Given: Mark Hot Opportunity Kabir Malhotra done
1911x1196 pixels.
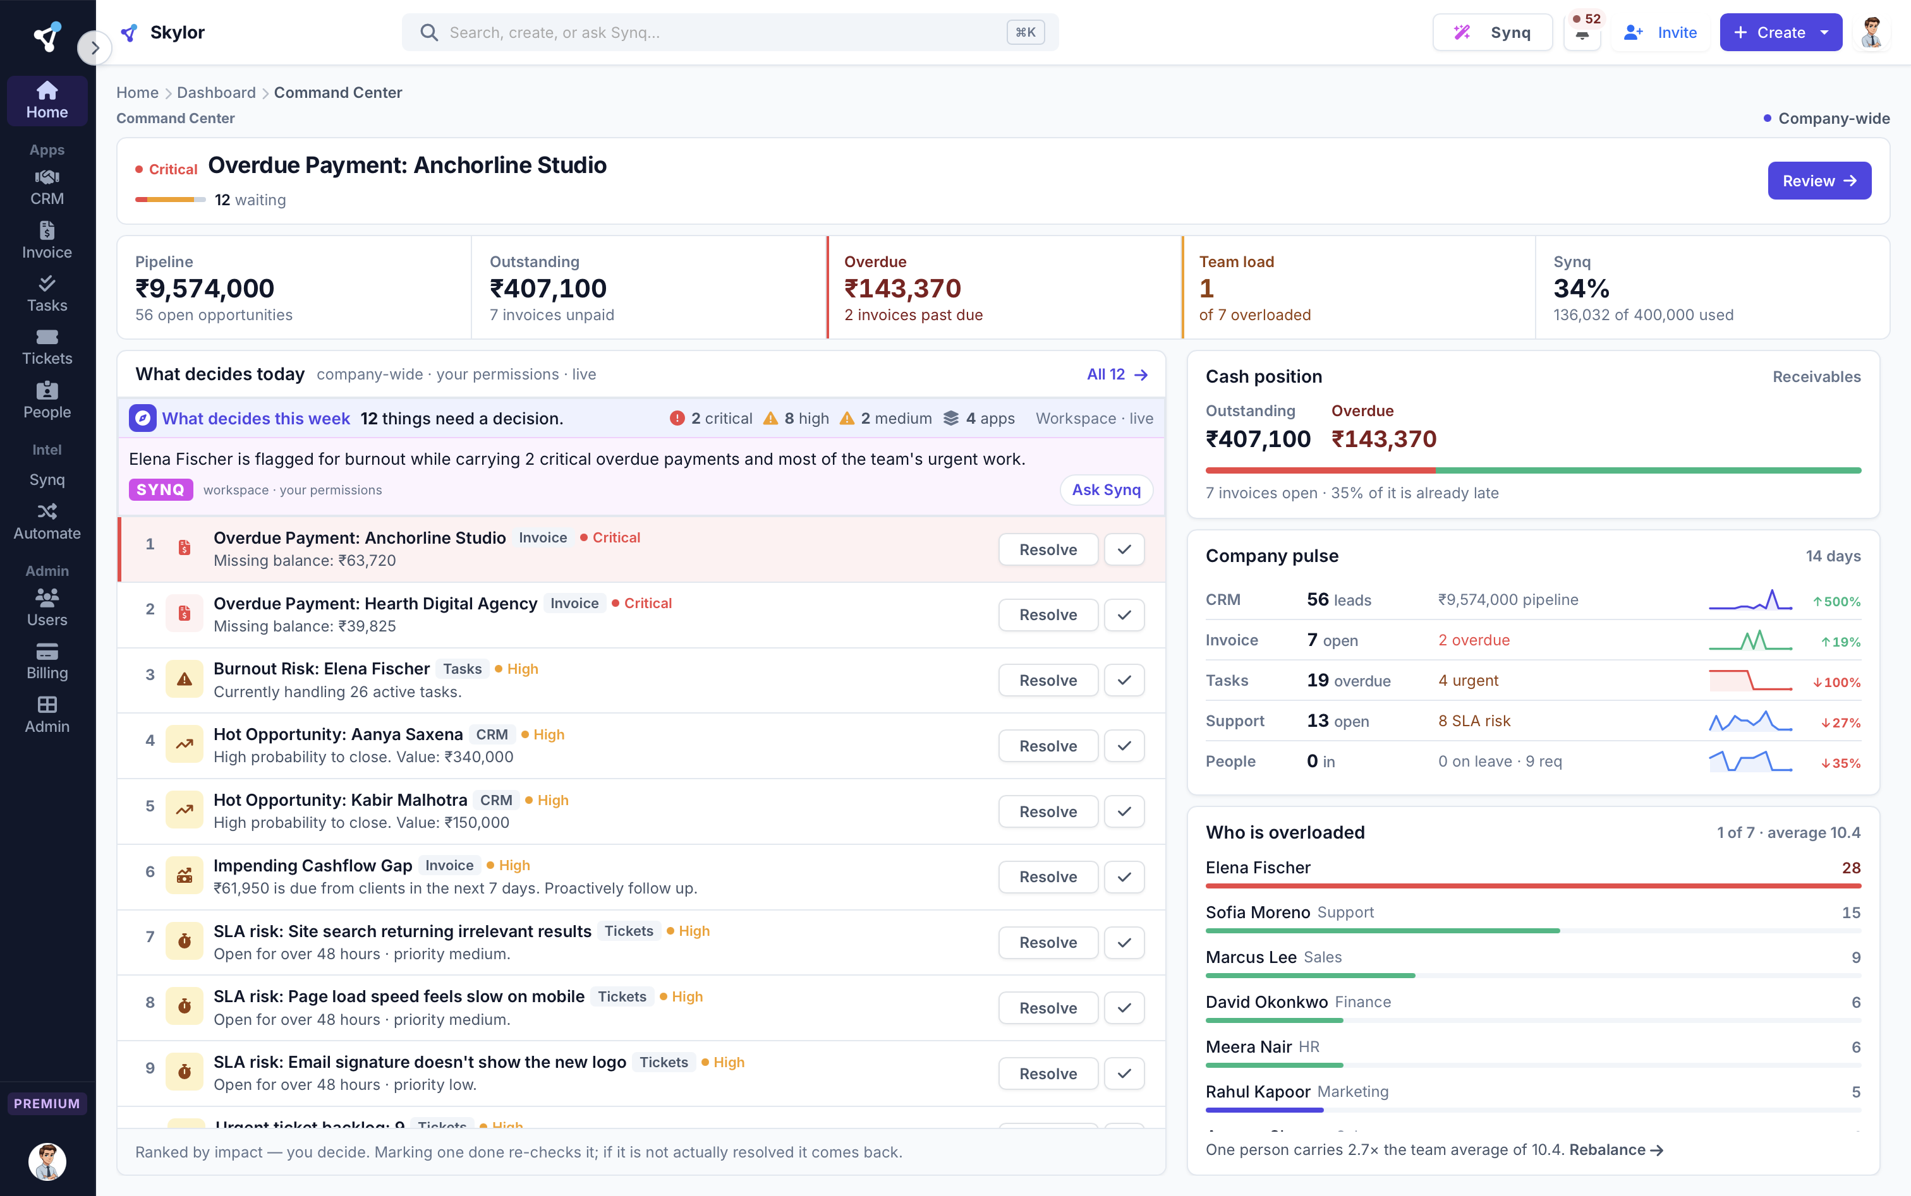Looking at the screenshot, I should [1124, 811].
